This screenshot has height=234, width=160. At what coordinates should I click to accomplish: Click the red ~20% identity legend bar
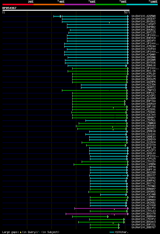pos(18,4)
